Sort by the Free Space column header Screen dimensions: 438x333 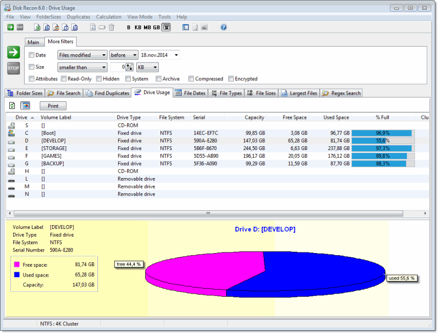coord(288,117)
